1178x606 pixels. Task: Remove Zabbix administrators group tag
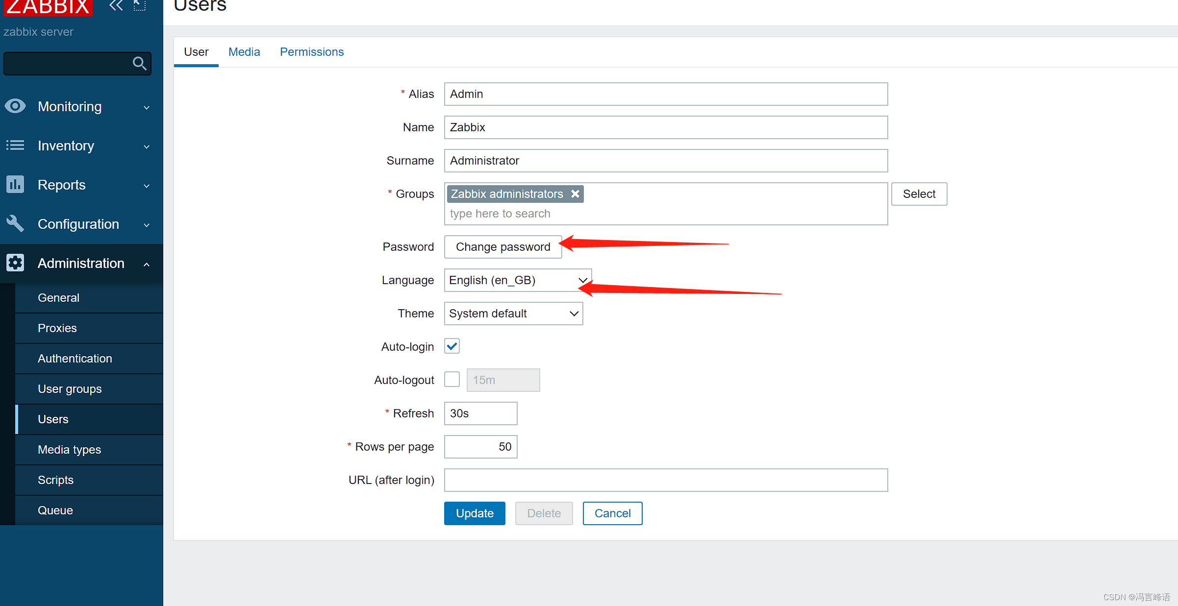tap(576, 194)
